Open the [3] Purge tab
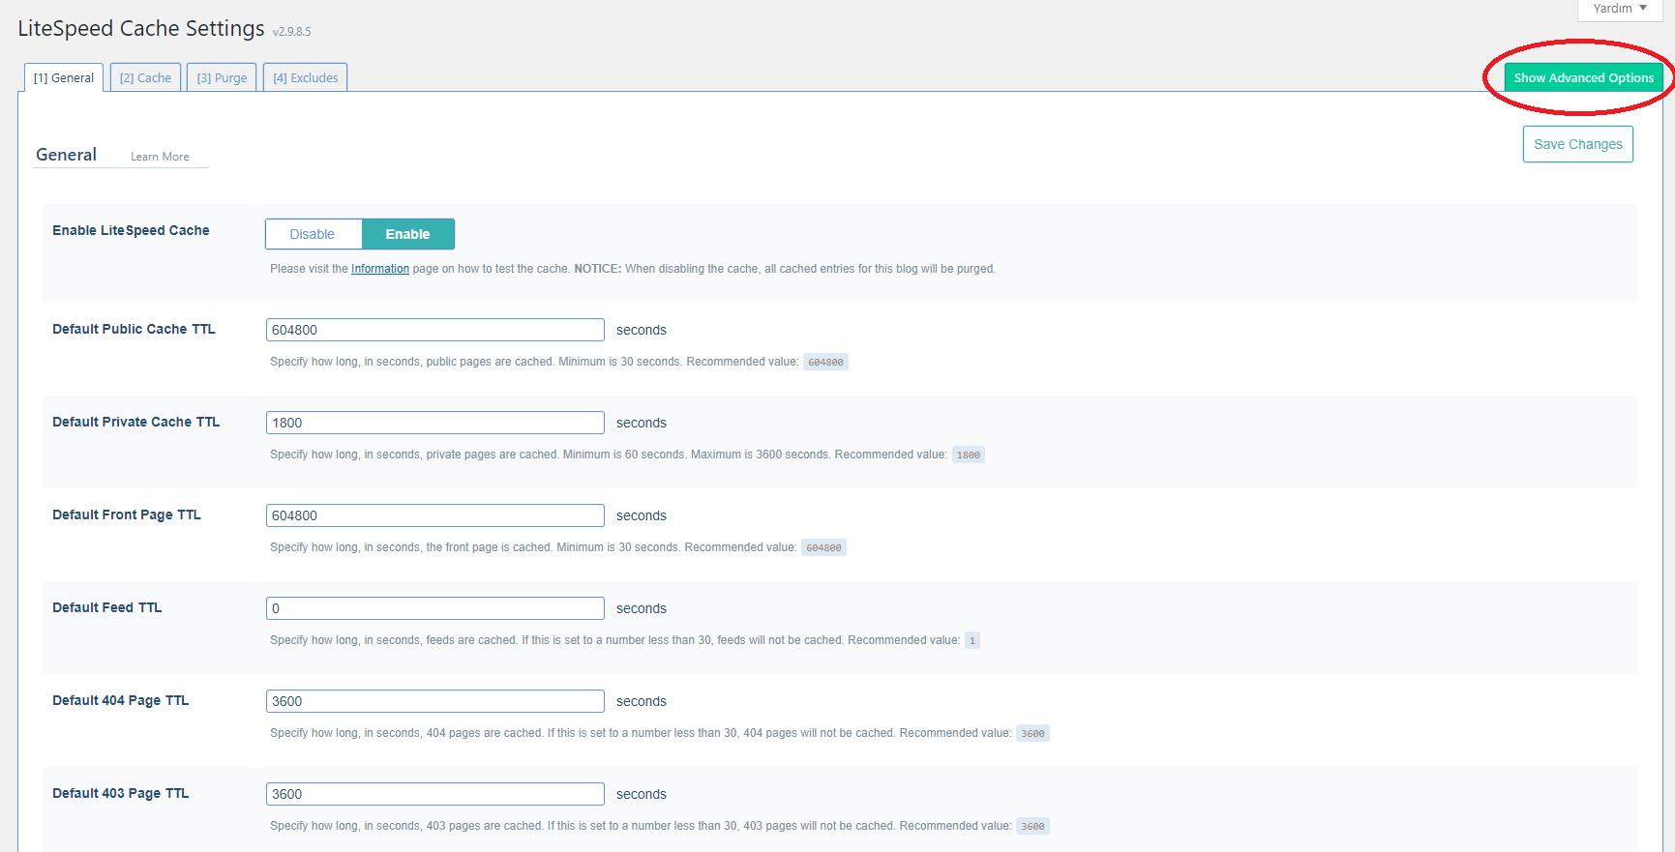 point(222,78)
